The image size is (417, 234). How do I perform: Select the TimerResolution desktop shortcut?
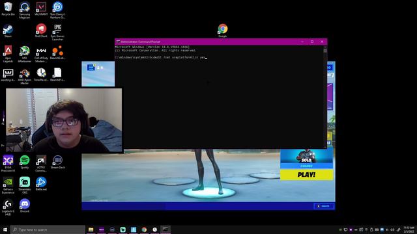[41, 75]
